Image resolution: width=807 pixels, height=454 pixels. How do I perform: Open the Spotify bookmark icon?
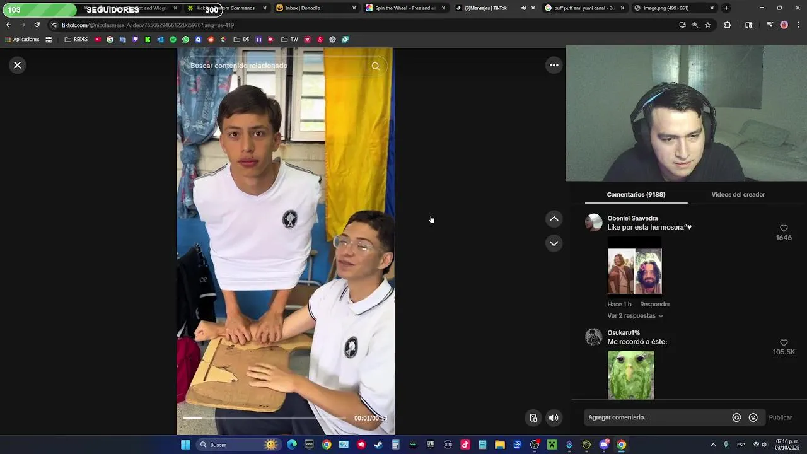coord(173,39)
